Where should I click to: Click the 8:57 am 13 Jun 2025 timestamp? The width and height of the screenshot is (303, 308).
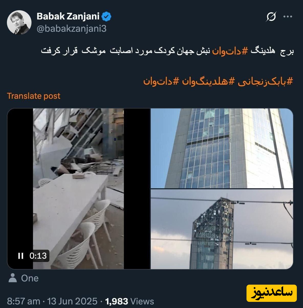(x=52, y=301)
